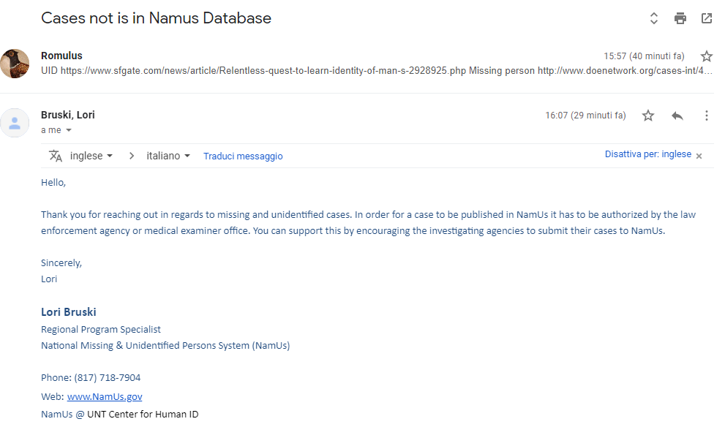
Task: Open the www.NamUs.gov link
Action: click(x=105, y=396)
